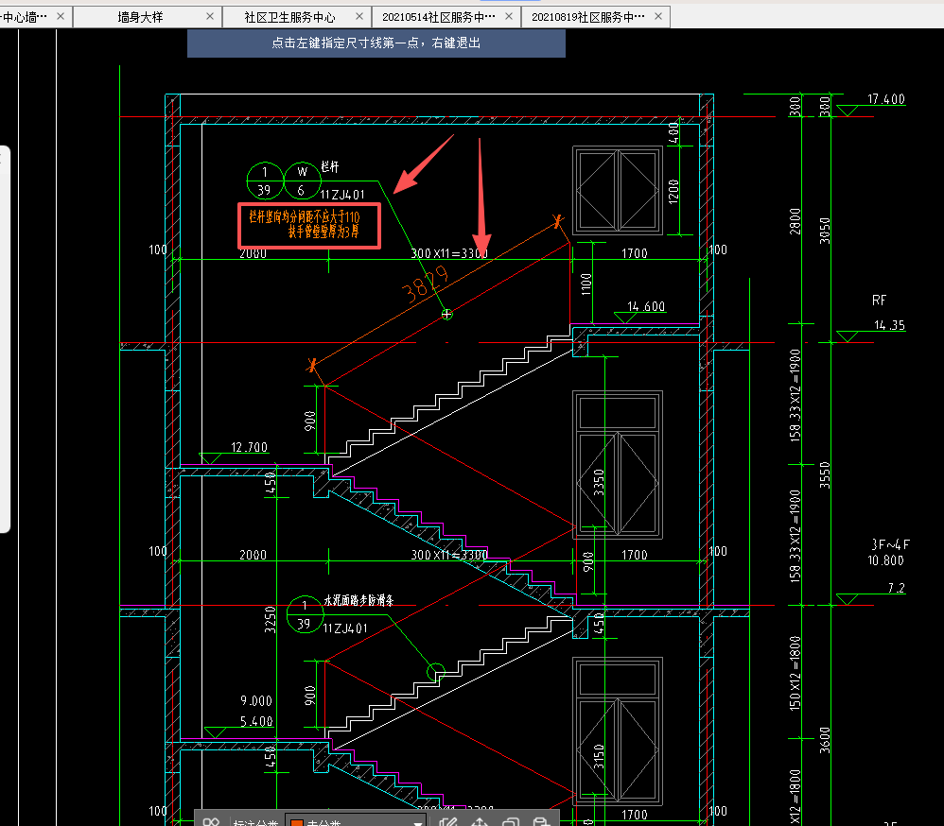
Task: Click the 400 dimension above the top window
Action: 673,133
